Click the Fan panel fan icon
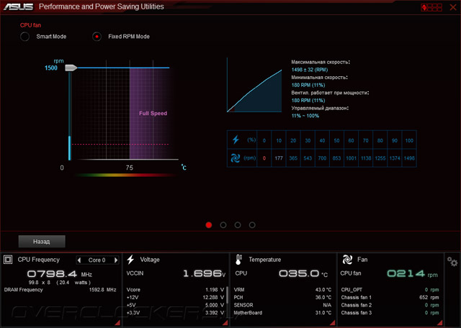The image size is (461, 328). click(x=347, y=260)
